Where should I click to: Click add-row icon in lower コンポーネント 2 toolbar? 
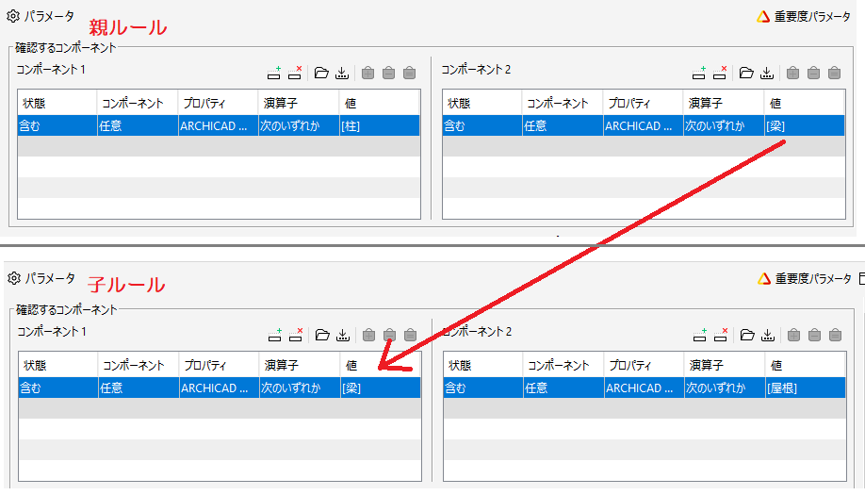[700, 335]
